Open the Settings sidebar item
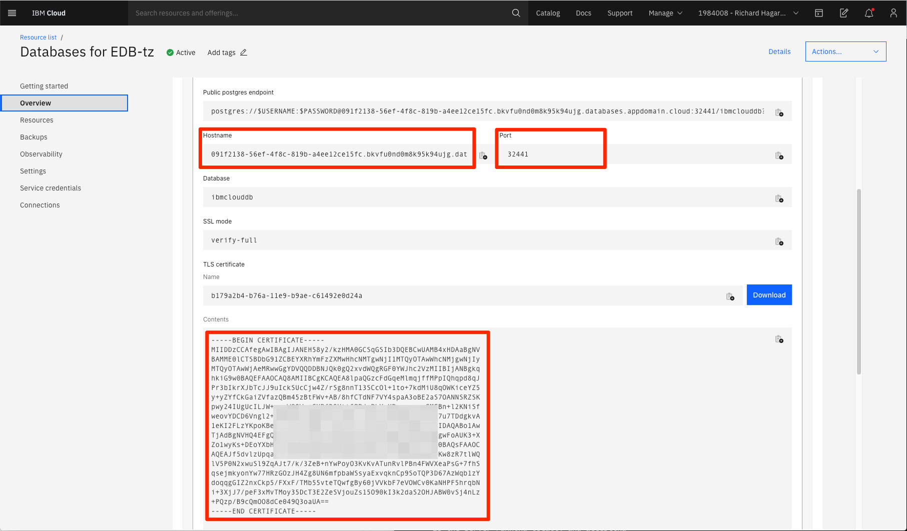The height and width of the screenshot is (531, 907). [x=33, y=171]
